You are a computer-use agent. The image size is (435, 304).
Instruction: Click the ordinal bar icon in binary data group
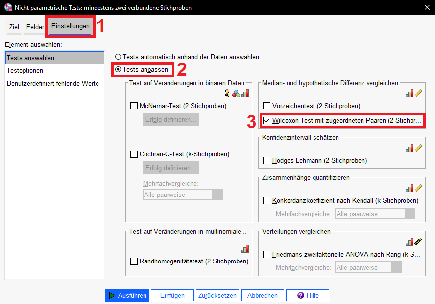(x=245, y=93)
